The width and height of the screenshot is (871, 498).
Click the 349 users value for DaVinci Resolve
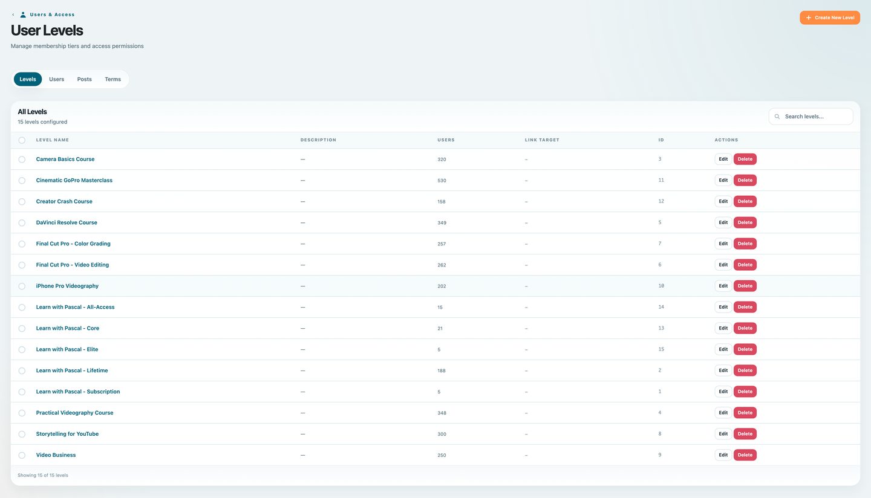point(442,223)
